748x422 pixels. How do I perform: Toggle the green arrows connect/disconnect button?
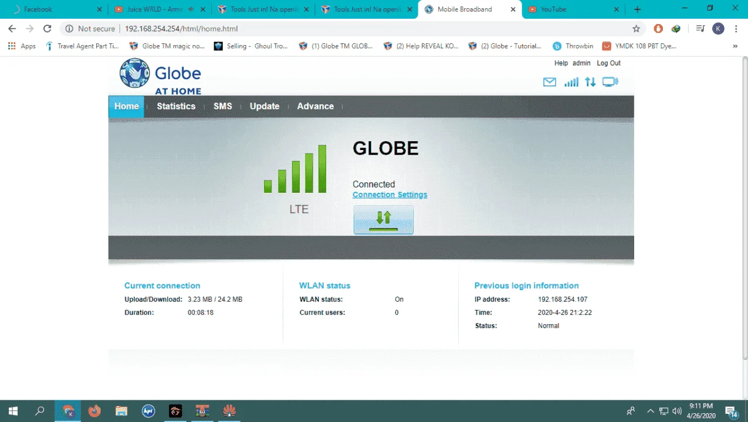click(x=383, y=220)
